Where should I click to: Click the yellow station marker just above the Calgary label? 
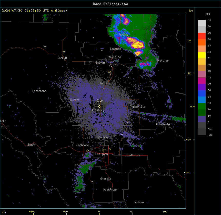point(104,150)
